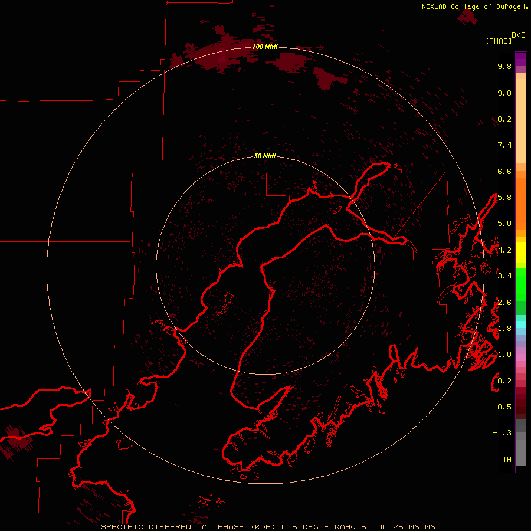
Task: Click the 50 NMI range ring label
Action: coord(265,156)
